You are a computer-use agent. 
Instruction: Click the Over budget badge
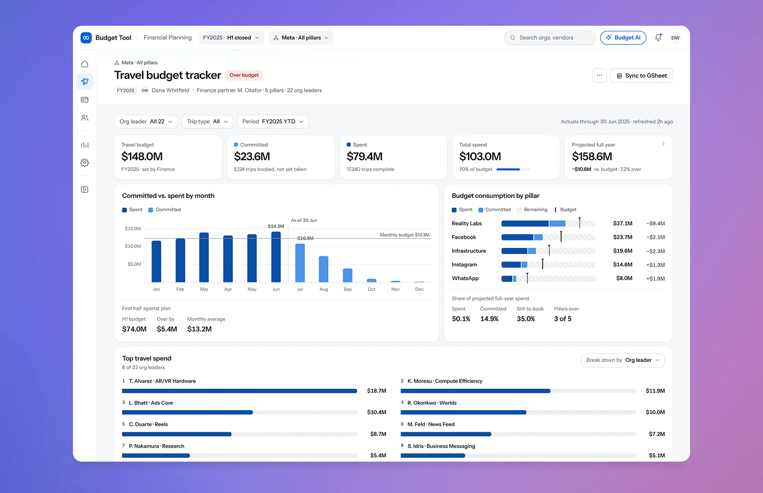(244, 75)
